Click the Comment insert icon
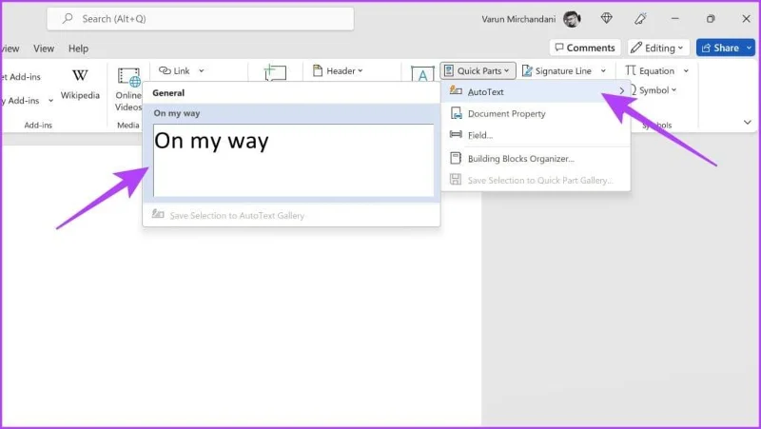The image size is (761, 429). pos(275,73)
